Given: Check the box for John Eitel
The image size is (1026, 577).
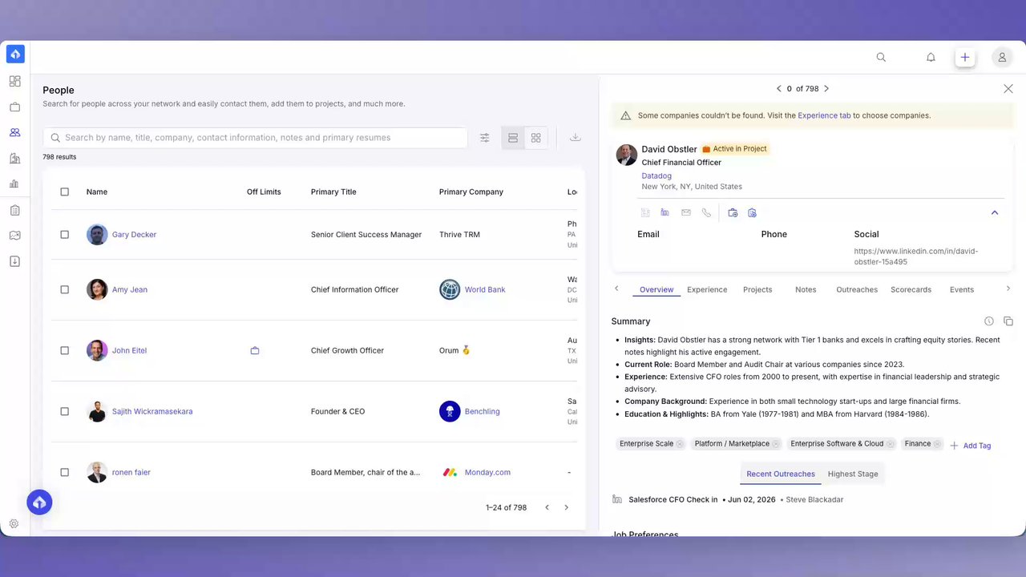Looking at the screenshot, I should (65, 351).
